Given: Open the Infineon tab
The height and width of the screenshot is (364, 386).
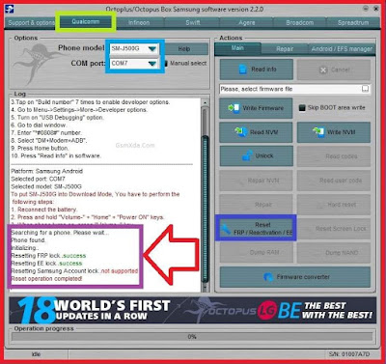Looking at the screenshot, I should [x=139, y=23].
